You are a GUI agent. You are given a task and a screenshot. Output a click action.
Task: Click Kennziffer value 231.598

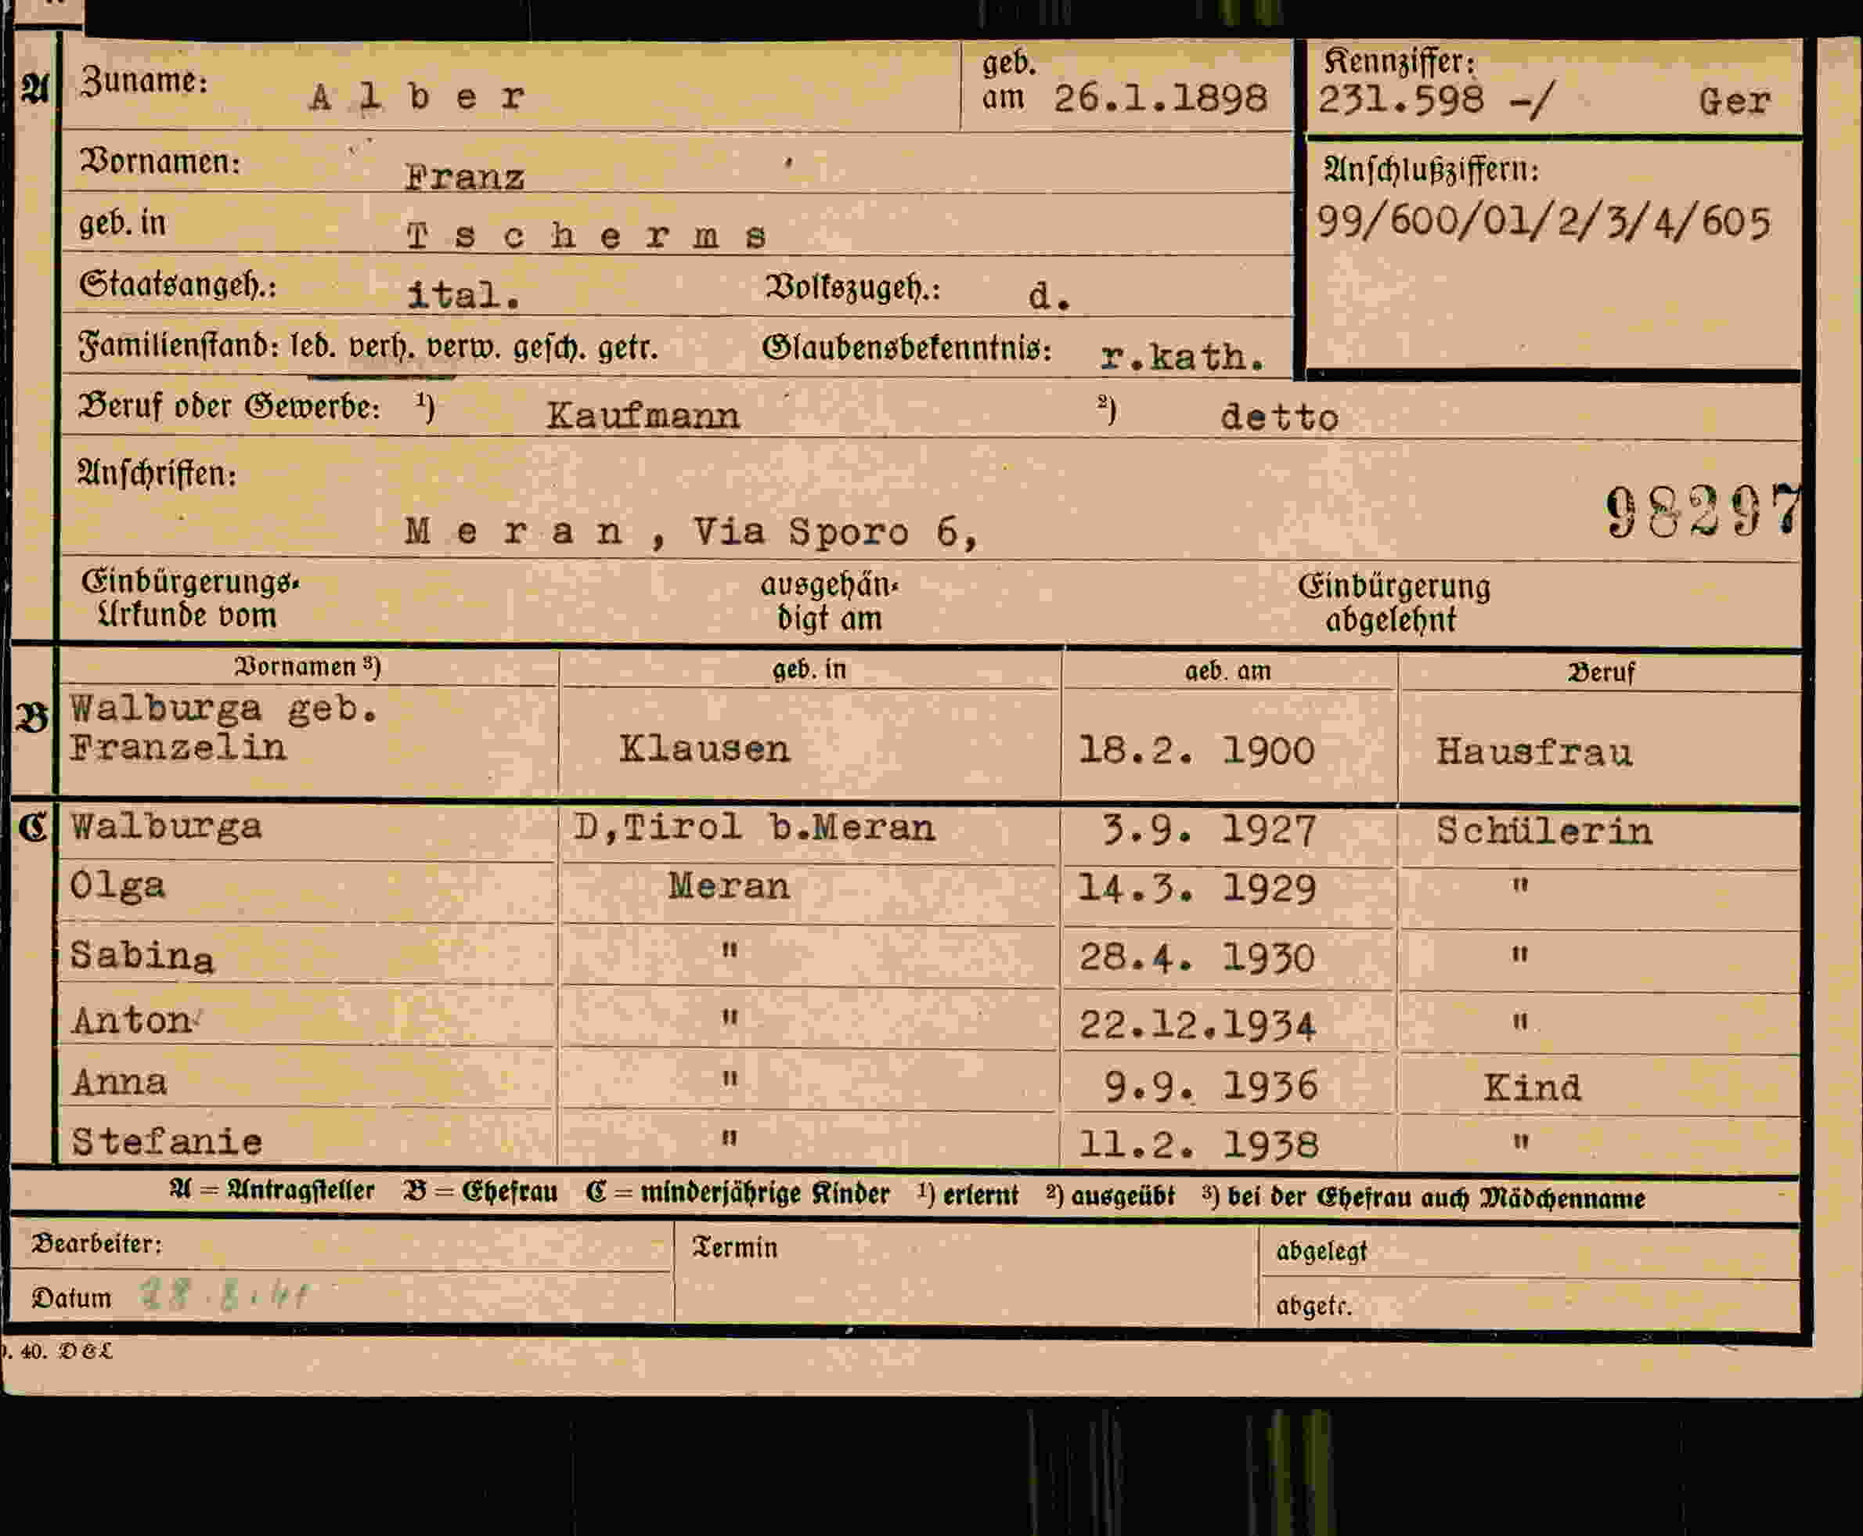[x=1400, y=99]
